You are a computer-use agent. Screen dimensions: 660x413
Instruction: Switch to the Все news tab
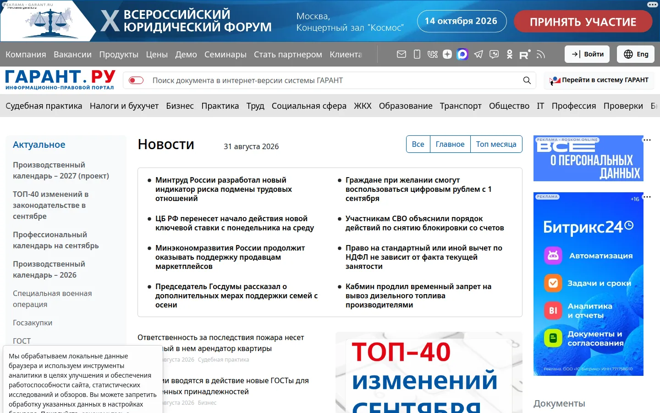click(418, 144)
